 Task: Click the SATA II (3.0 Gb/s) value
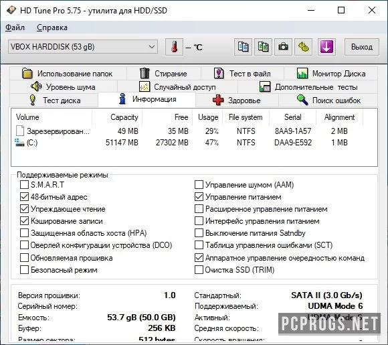coord(327,295)
